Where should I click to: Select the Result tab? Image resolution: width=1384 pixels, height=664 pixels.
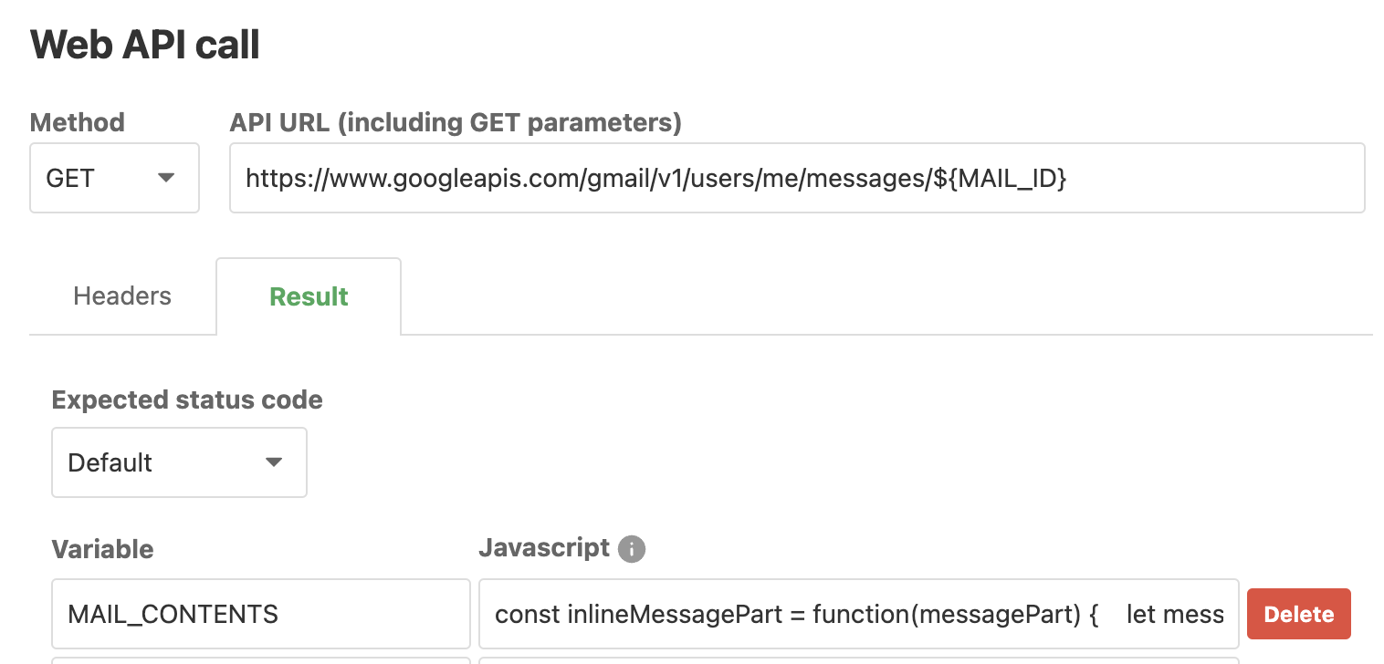[x=308, y=296]
